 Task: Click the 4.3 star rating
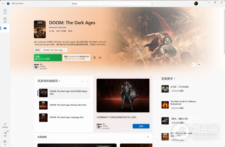(x=51, y=31)
